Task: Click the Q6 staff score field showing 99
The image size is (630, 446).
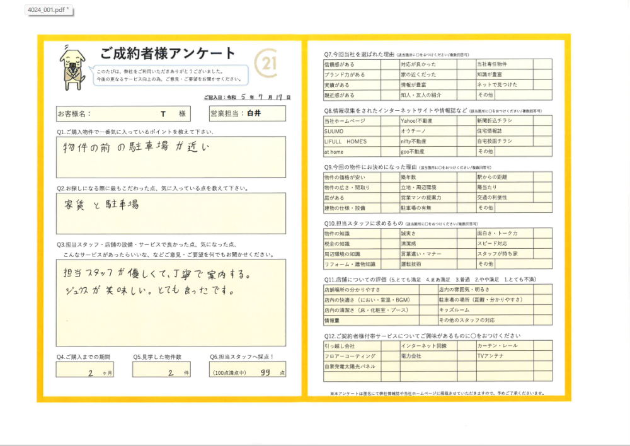Action: pyautogui.click(x=248, y=371)
